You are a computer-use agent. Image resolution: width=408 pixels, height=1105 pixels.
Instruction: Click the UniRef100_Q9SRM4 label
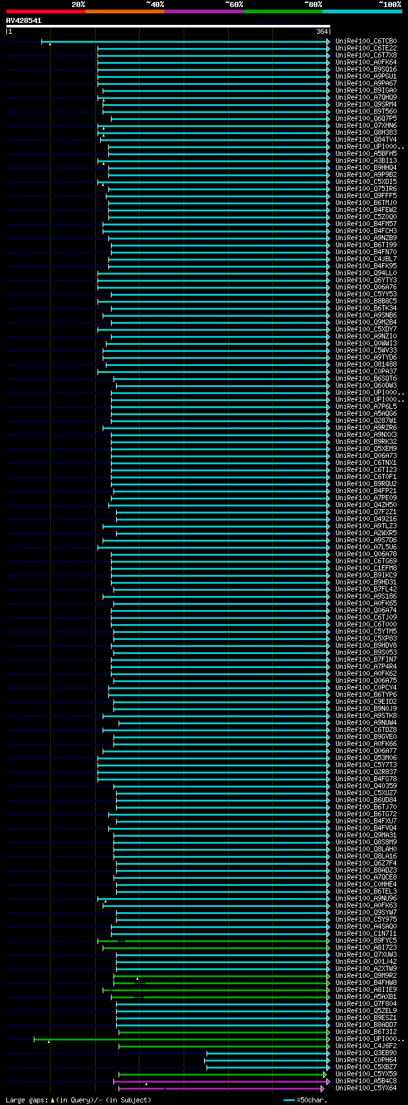click(x=366, y=105)
